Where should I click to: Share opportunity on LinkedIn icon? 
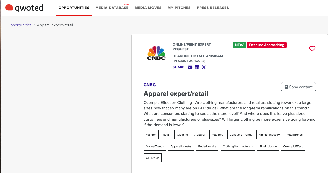[x=197, y=67]
